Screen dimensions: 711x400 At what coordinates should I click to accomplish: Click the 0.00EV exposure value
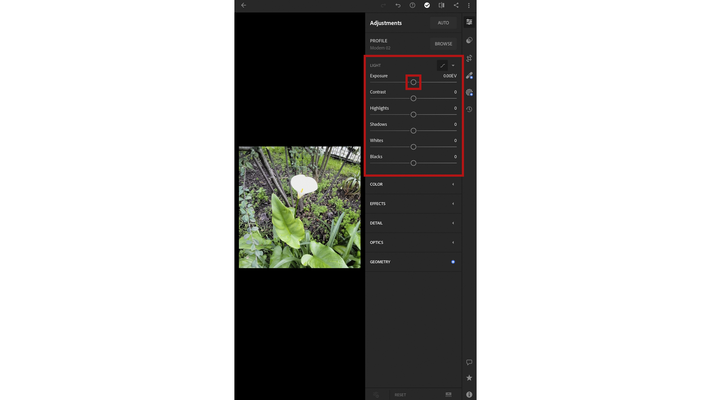tap(450, 76)
